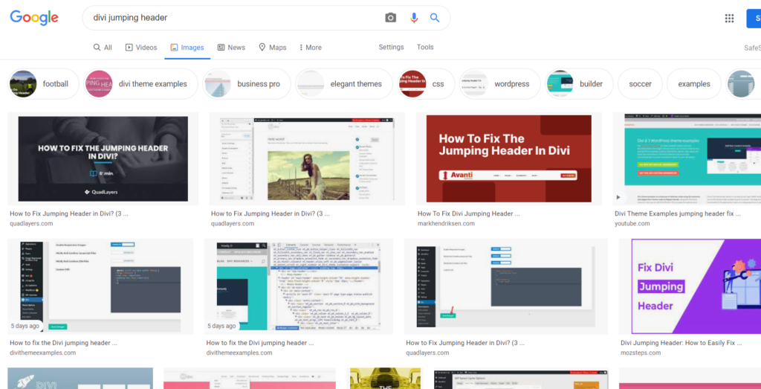This screenshot has width=761, height=389.
Task: Filter by css chip
Action: pos(426,84)
